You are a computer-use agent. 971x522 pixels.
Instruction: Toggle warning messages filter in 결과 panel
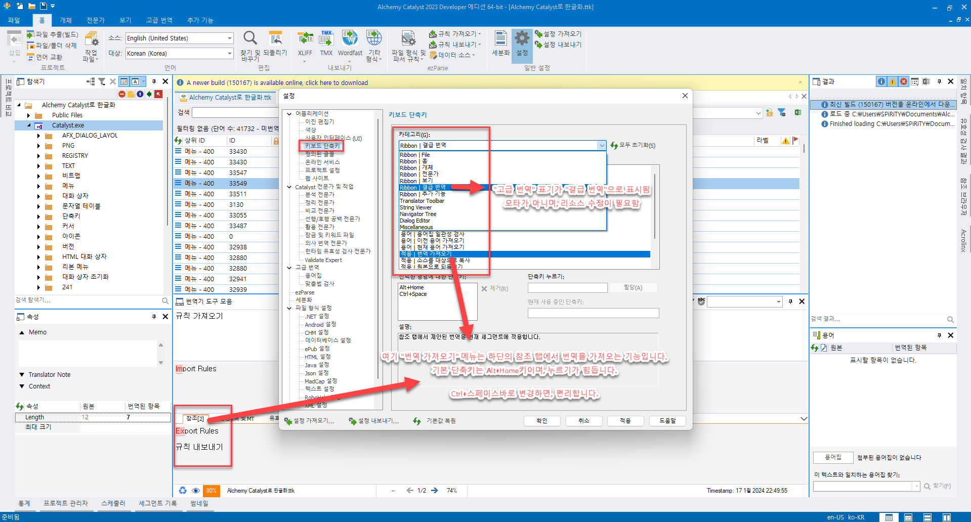point(893,81)
